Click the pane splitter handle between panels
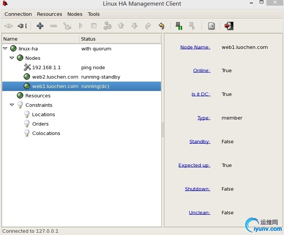284x235 pixels. click(163, 130)
